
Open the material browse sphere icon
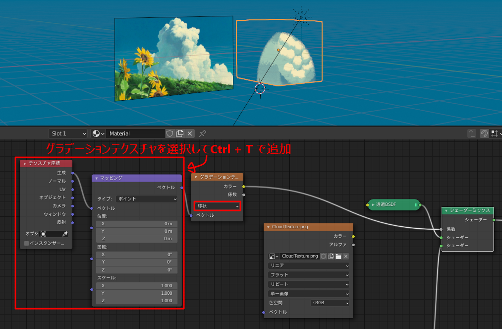click(98, 133)
